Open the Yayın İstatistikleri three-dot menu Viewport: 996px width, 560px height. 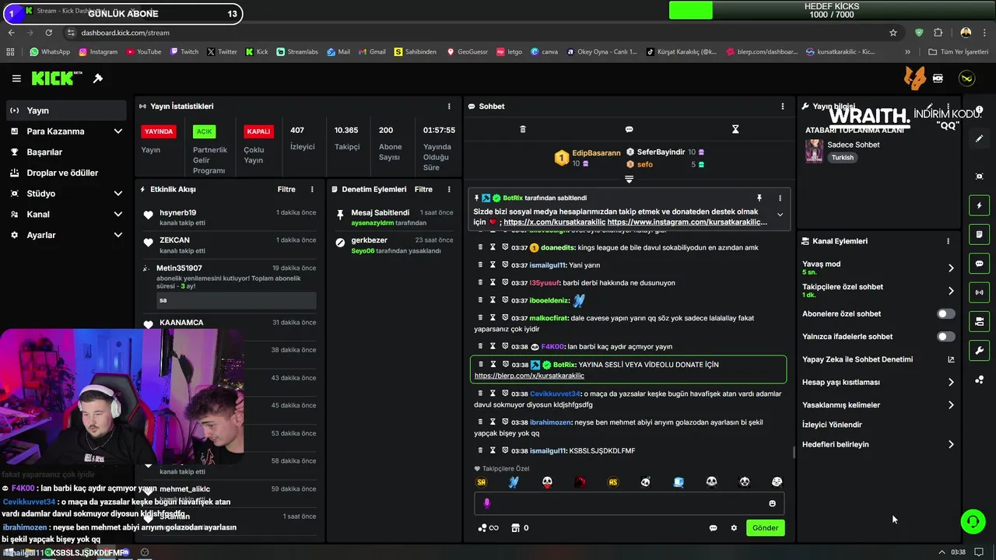[449, 107]
